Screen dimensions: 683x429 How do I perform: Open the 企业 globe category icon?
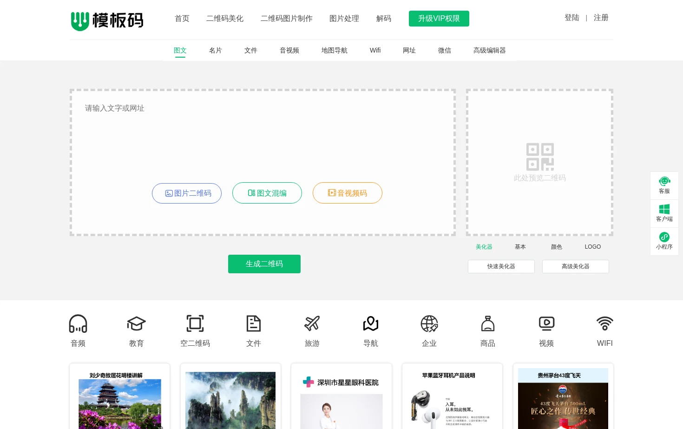point(429,323)
